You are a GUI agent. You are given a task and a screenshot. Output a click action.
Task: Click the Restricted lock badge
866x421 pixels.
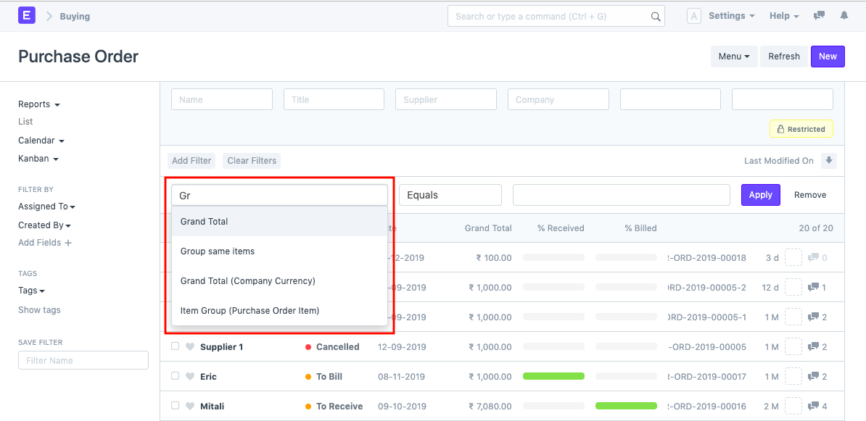801,128
